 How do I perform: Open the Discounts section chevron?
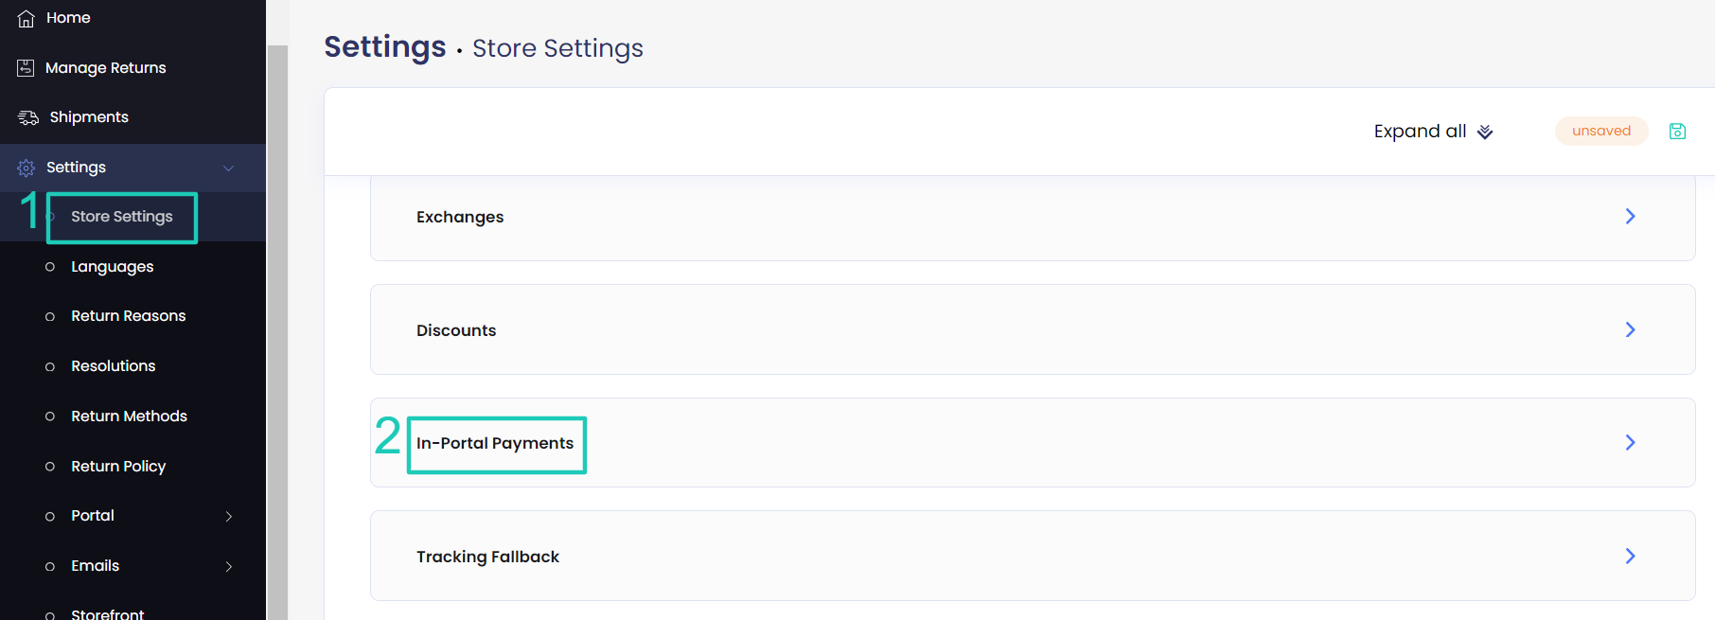coord(1630,329)
